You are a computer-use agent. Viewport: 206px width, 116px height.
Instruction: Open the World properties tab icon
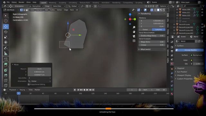172,64
